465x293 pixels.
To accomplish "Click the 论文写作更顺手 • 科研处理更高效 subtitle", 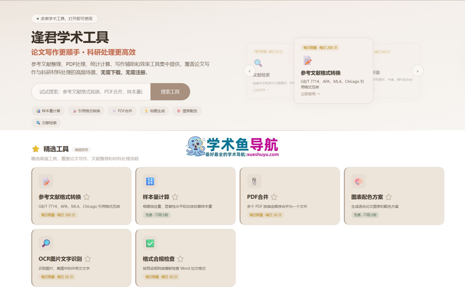I will point(83,52).
